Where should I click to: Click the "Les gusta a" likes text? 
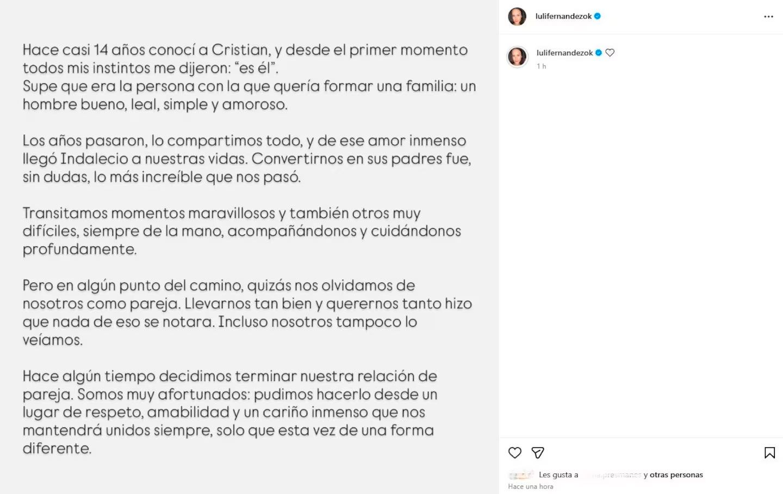[x=558, y=475]
